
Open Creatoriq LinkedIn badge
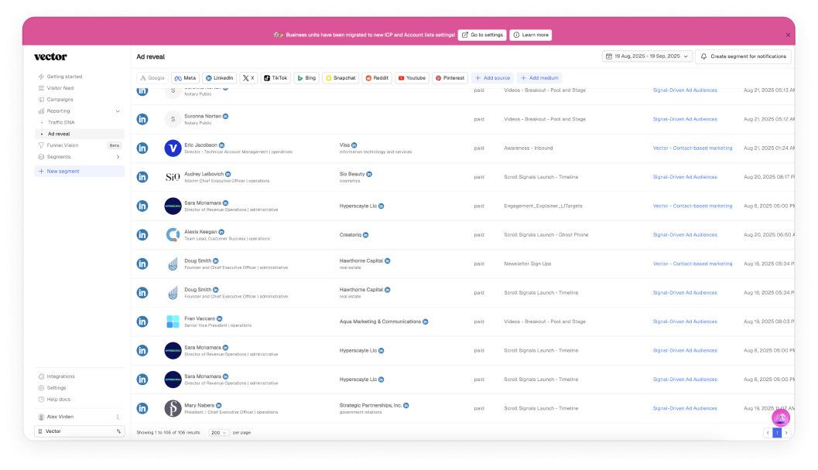pyautogui.click(x=366, y=235)
